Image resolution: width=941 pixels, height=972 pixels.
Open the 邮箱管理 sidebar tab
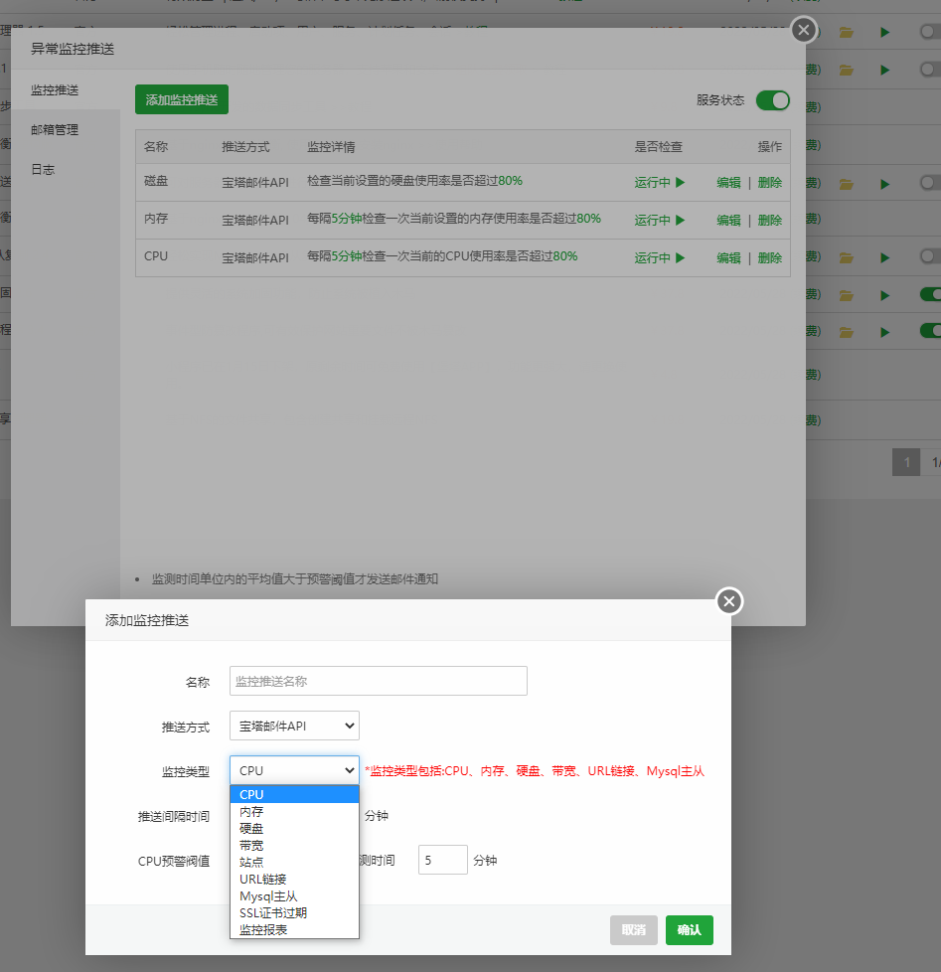click(56, 129)
